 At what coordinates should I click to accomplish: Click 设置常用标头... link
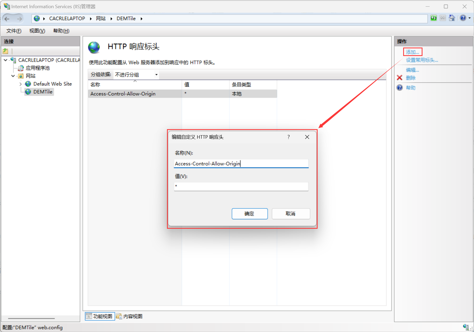click(422, 60)
